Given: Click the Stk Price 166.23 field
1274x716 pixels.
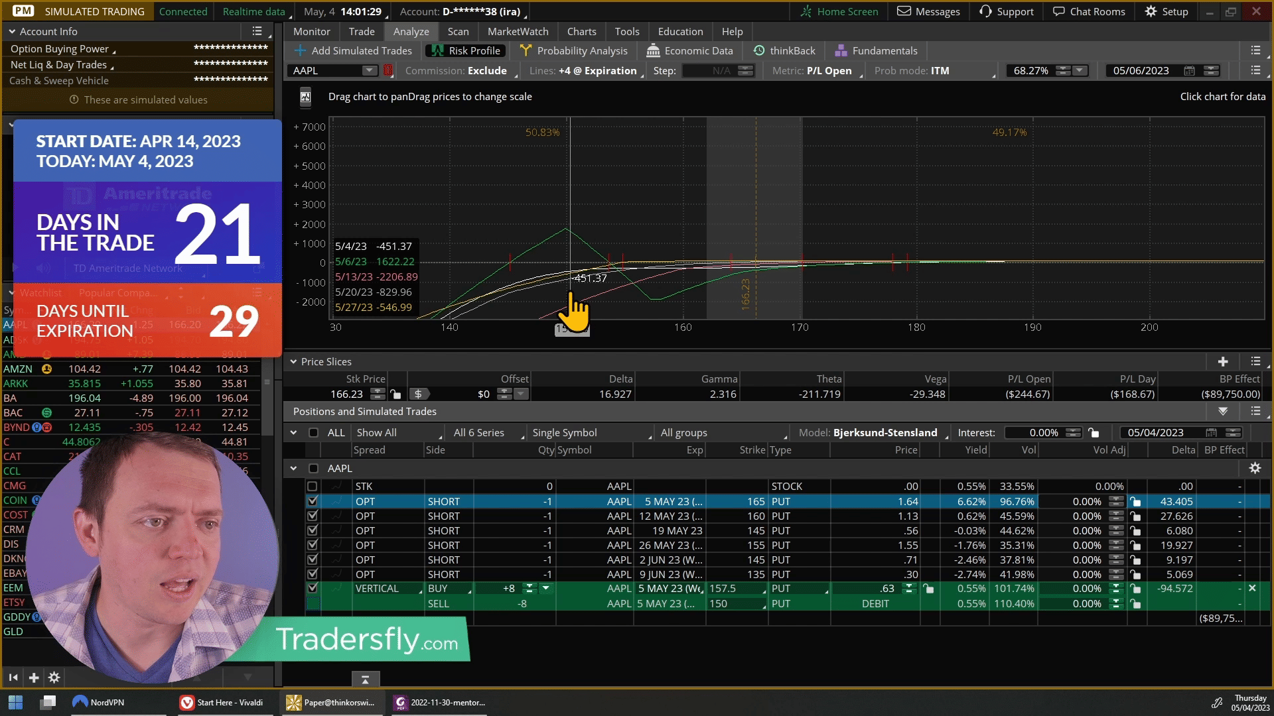Looking at the screenshot, I should pos(348,394).
